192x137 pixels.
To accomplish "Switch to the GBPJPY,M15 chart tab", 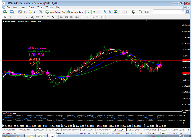I will (x=134, y=130).
